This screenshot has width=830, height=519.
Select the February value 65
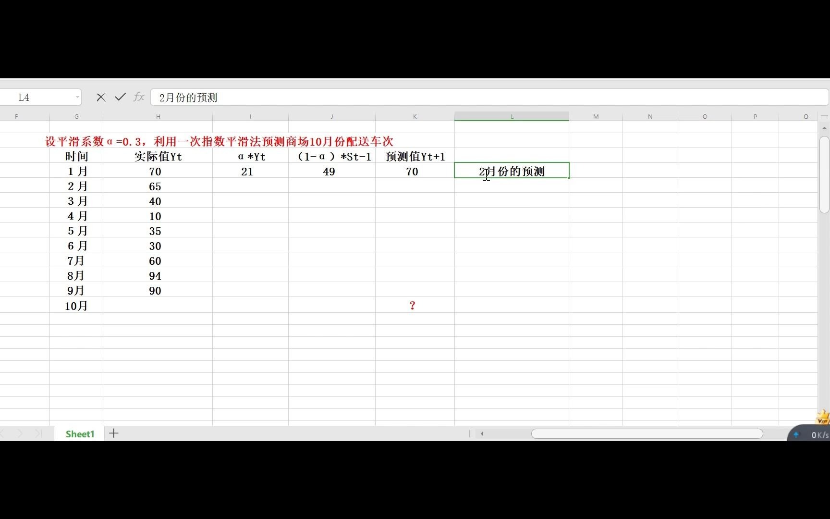(x=158, y=186)
